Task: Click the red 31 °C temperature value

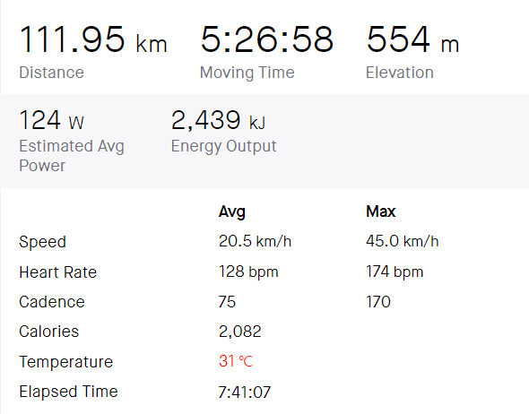Action: tap(236, 361)
